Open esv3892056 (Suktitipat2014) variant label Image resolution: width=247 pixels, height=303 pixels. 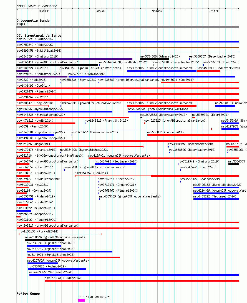click(39, 51)
